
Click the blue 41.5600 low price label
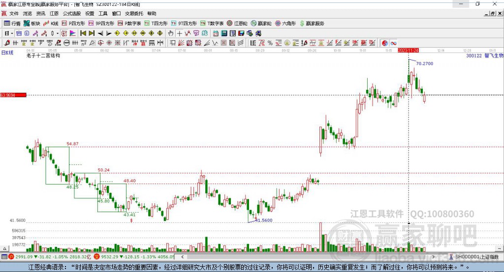tap(264, 220)
